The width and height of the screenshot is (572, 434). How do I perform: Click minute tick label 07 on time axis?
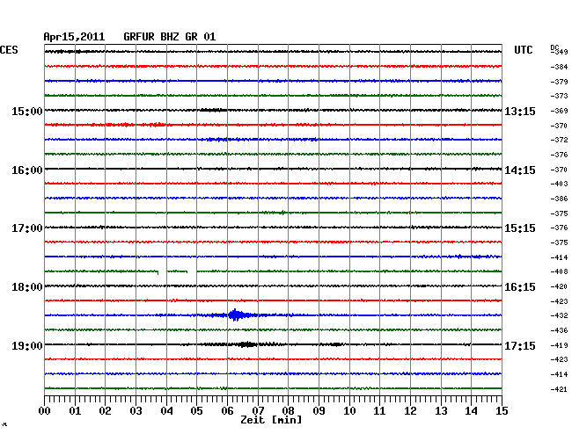click(x=258, y=411)
